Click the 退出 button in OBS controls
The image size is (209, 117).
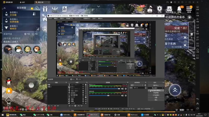[156, 100]
